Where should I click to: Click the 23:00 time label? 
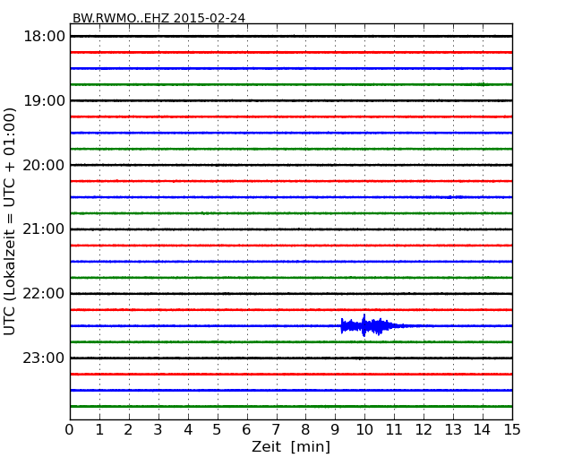coord(44,358)
